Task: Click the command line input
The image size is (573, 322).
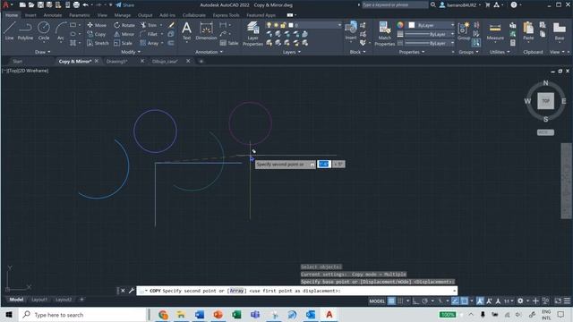Action: (x=296, y=291)
